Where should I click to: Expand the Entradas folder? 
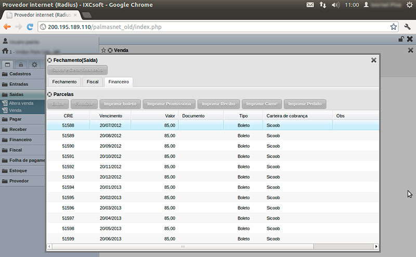[x=22, y=84]
